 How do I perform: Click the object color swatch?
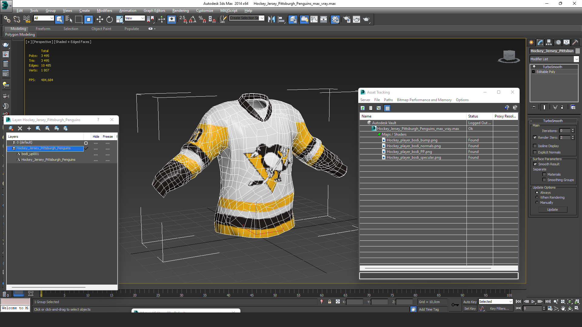click(x=577, y=51)
